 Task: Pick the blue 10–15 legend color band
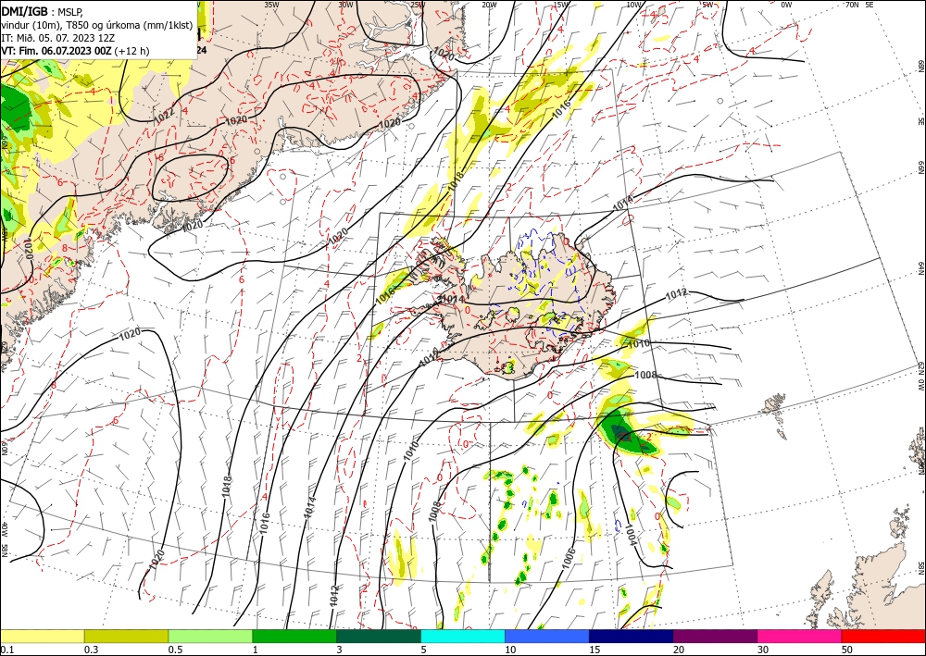547,636
